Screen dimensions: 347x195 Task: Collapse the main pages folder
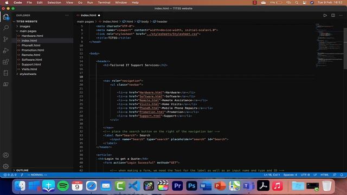pyautogui.click(x=28, y=31)
